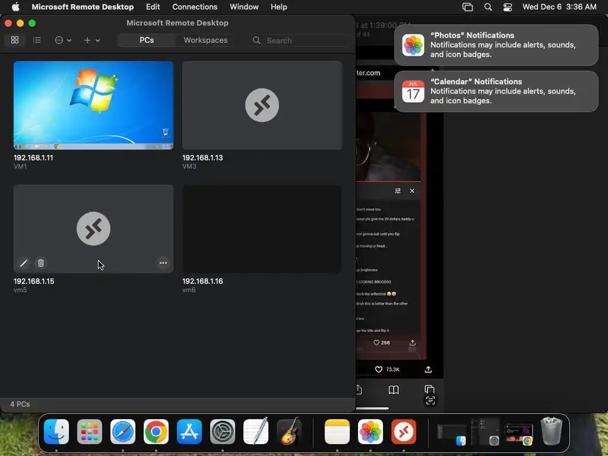Open TextEdit from the Dock
The image size is (608, 456).
pyautogui.click(x=255, y=432)
